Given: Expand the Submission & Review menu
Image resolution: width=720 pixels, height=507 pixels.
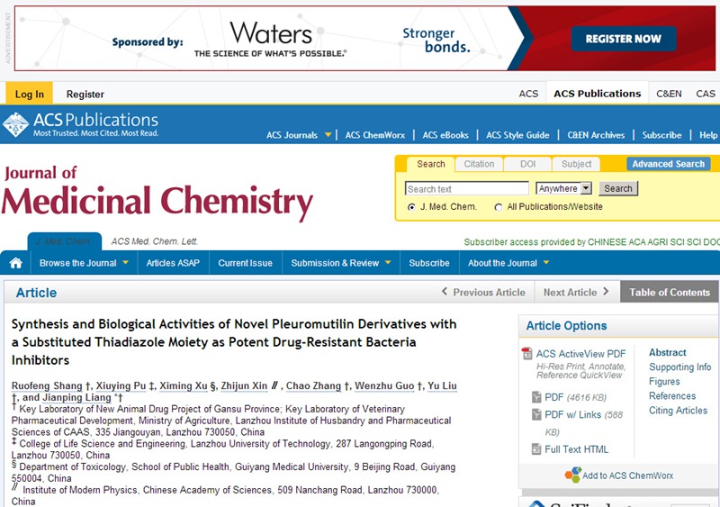Looking at the screenshot, I should [x=341, y=263].
